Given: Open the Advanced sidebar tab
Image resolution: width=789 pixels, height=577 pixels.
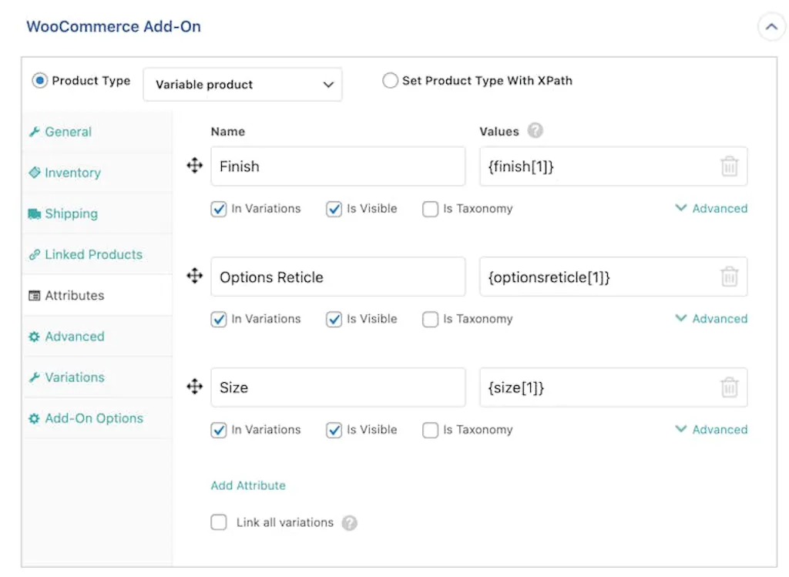Looking at the screenshot, I should point(97,336).
